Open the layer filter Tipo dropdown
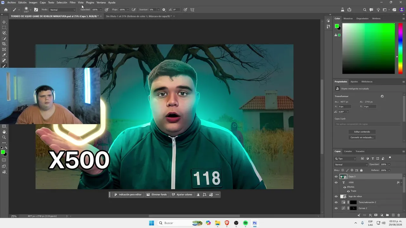The height and width of the screenshot is (228, 406). point(346,159)
